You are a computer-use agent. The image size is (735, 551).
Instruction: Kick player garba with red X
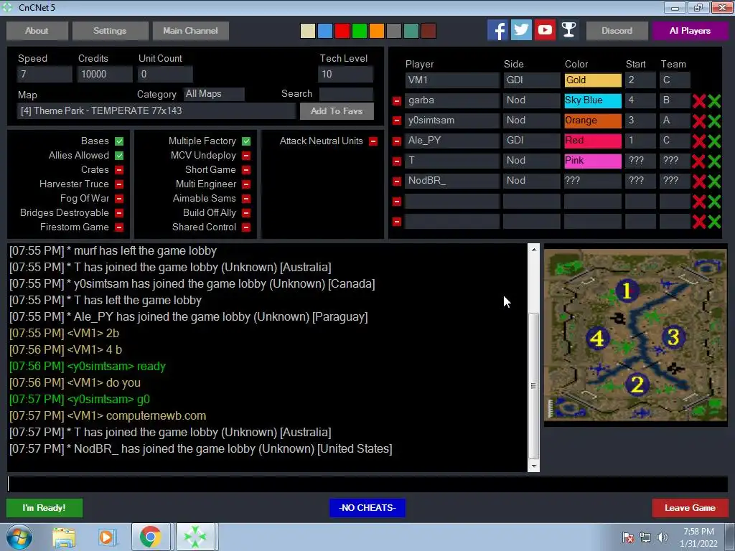[x=699, y=100]
